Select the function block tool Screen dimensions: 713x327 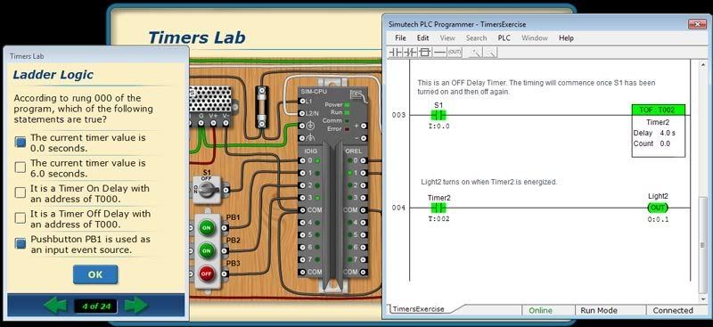click(425, 53)
